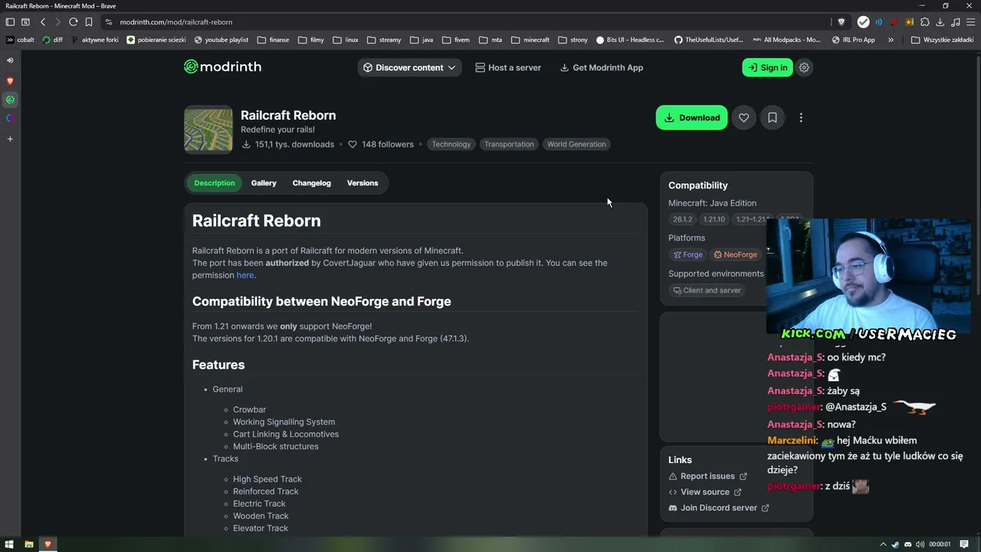981x552 pixels.
Task: Click the site settings icon in address bar
Action: tap(109, 22)
